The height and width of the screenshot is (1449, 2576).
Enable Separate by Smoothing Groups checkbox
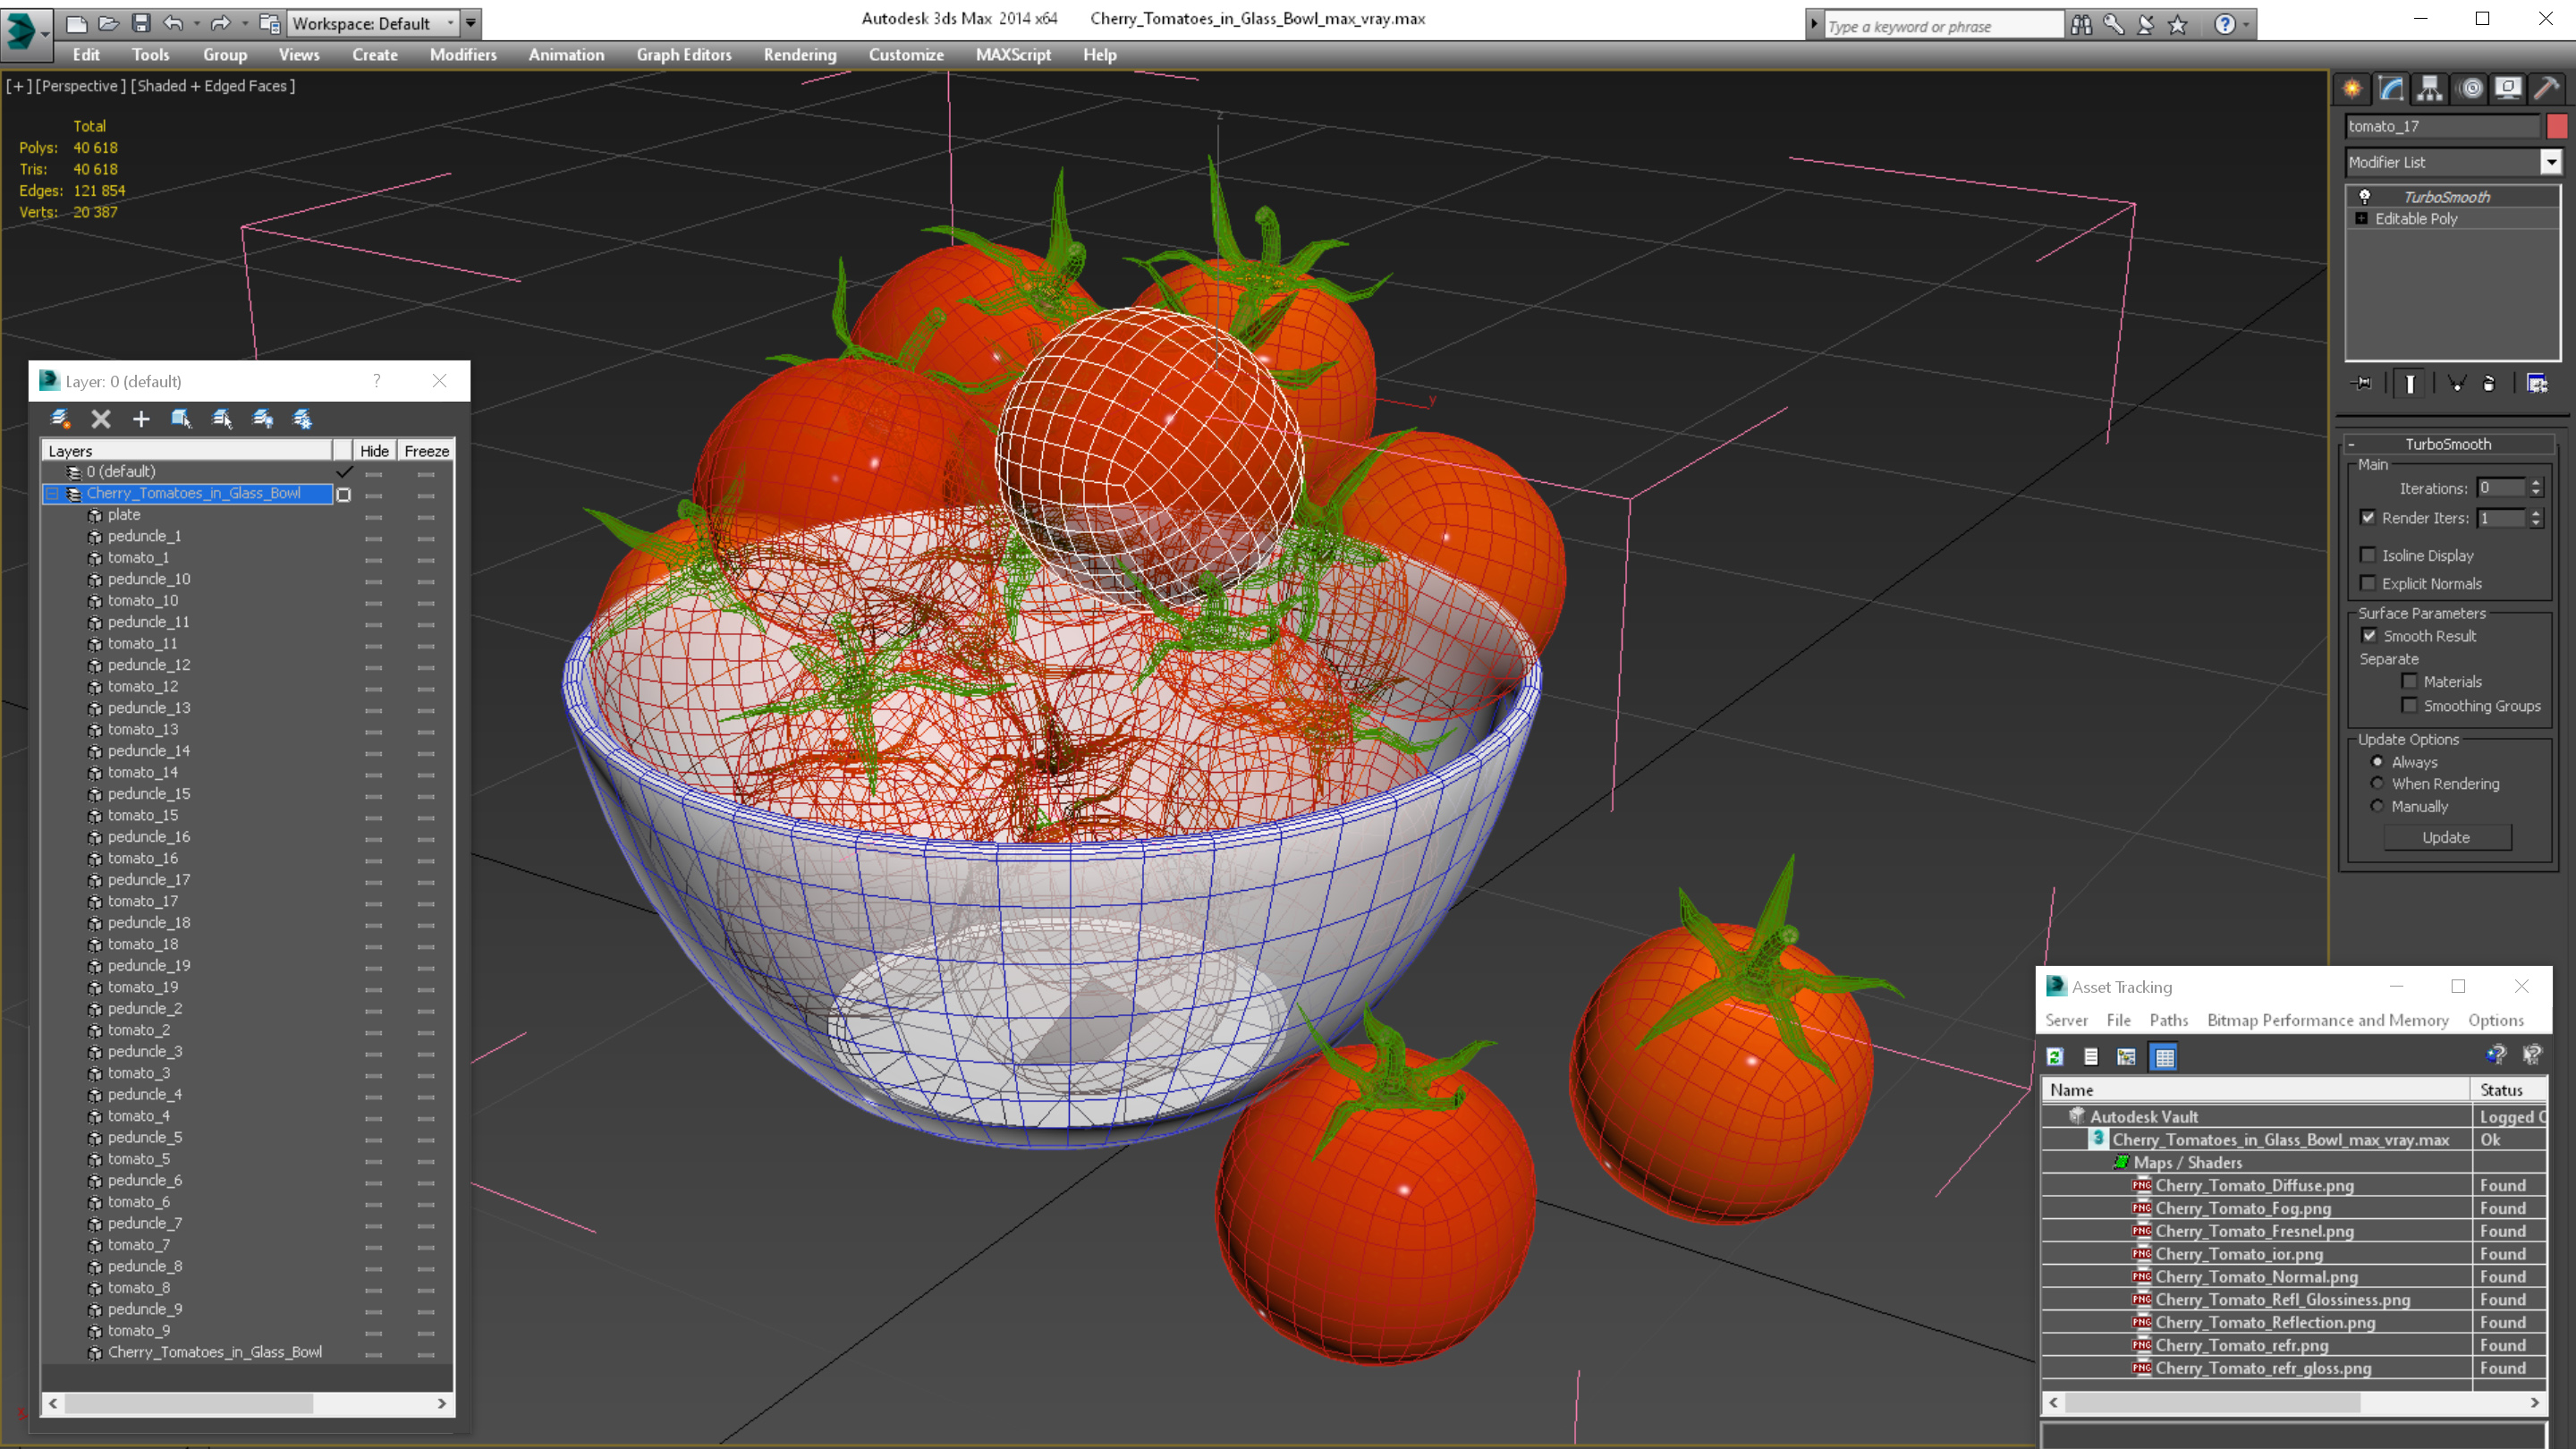click(x=2409, y=706)
